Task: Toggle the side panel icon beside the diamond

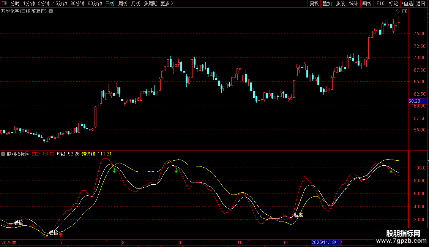Action: pos(405,11)
